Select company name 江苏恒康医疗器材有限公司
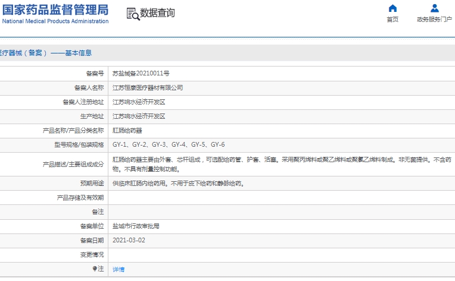 tap(148, 88)
